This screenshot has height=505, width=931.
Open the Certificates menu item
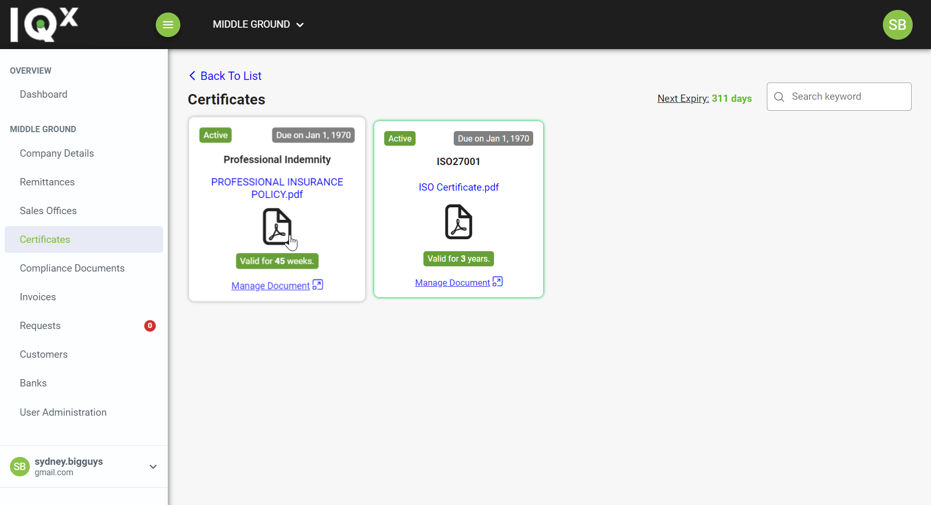pos(44,239)
